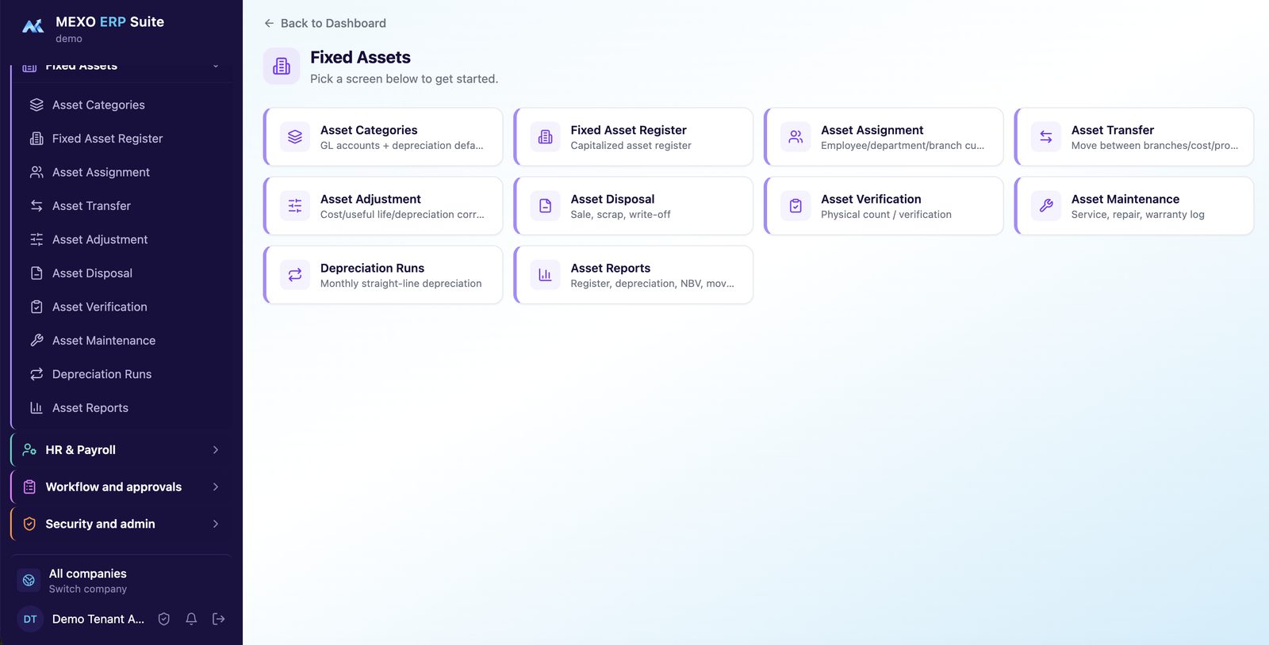Click the Depreciation Runs repeat icon in sidebar
This screenshot has height=645, width=1269.
point(36,374)
